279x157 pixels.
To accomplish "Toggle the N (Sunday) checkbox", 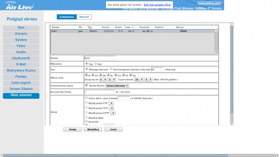I will [86, 75].
